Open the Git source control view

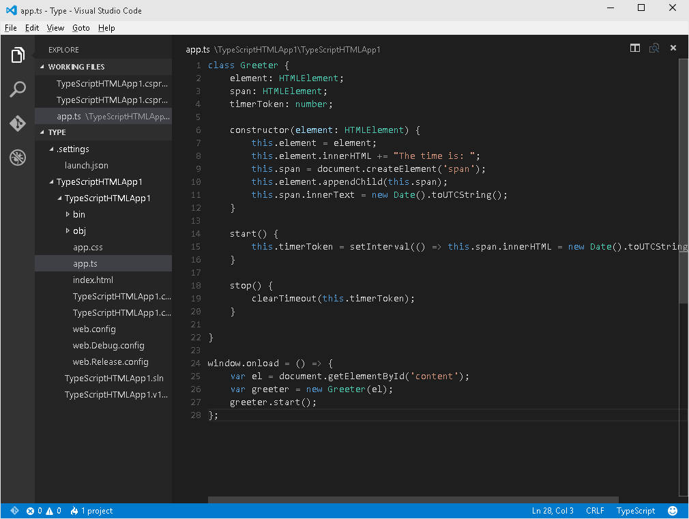click(x=18, y=123)
